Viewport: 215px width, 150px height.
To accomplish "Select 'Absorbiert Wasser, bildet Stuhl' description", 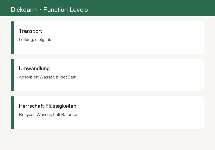I will pyautogui.click(x=48, y=77).
